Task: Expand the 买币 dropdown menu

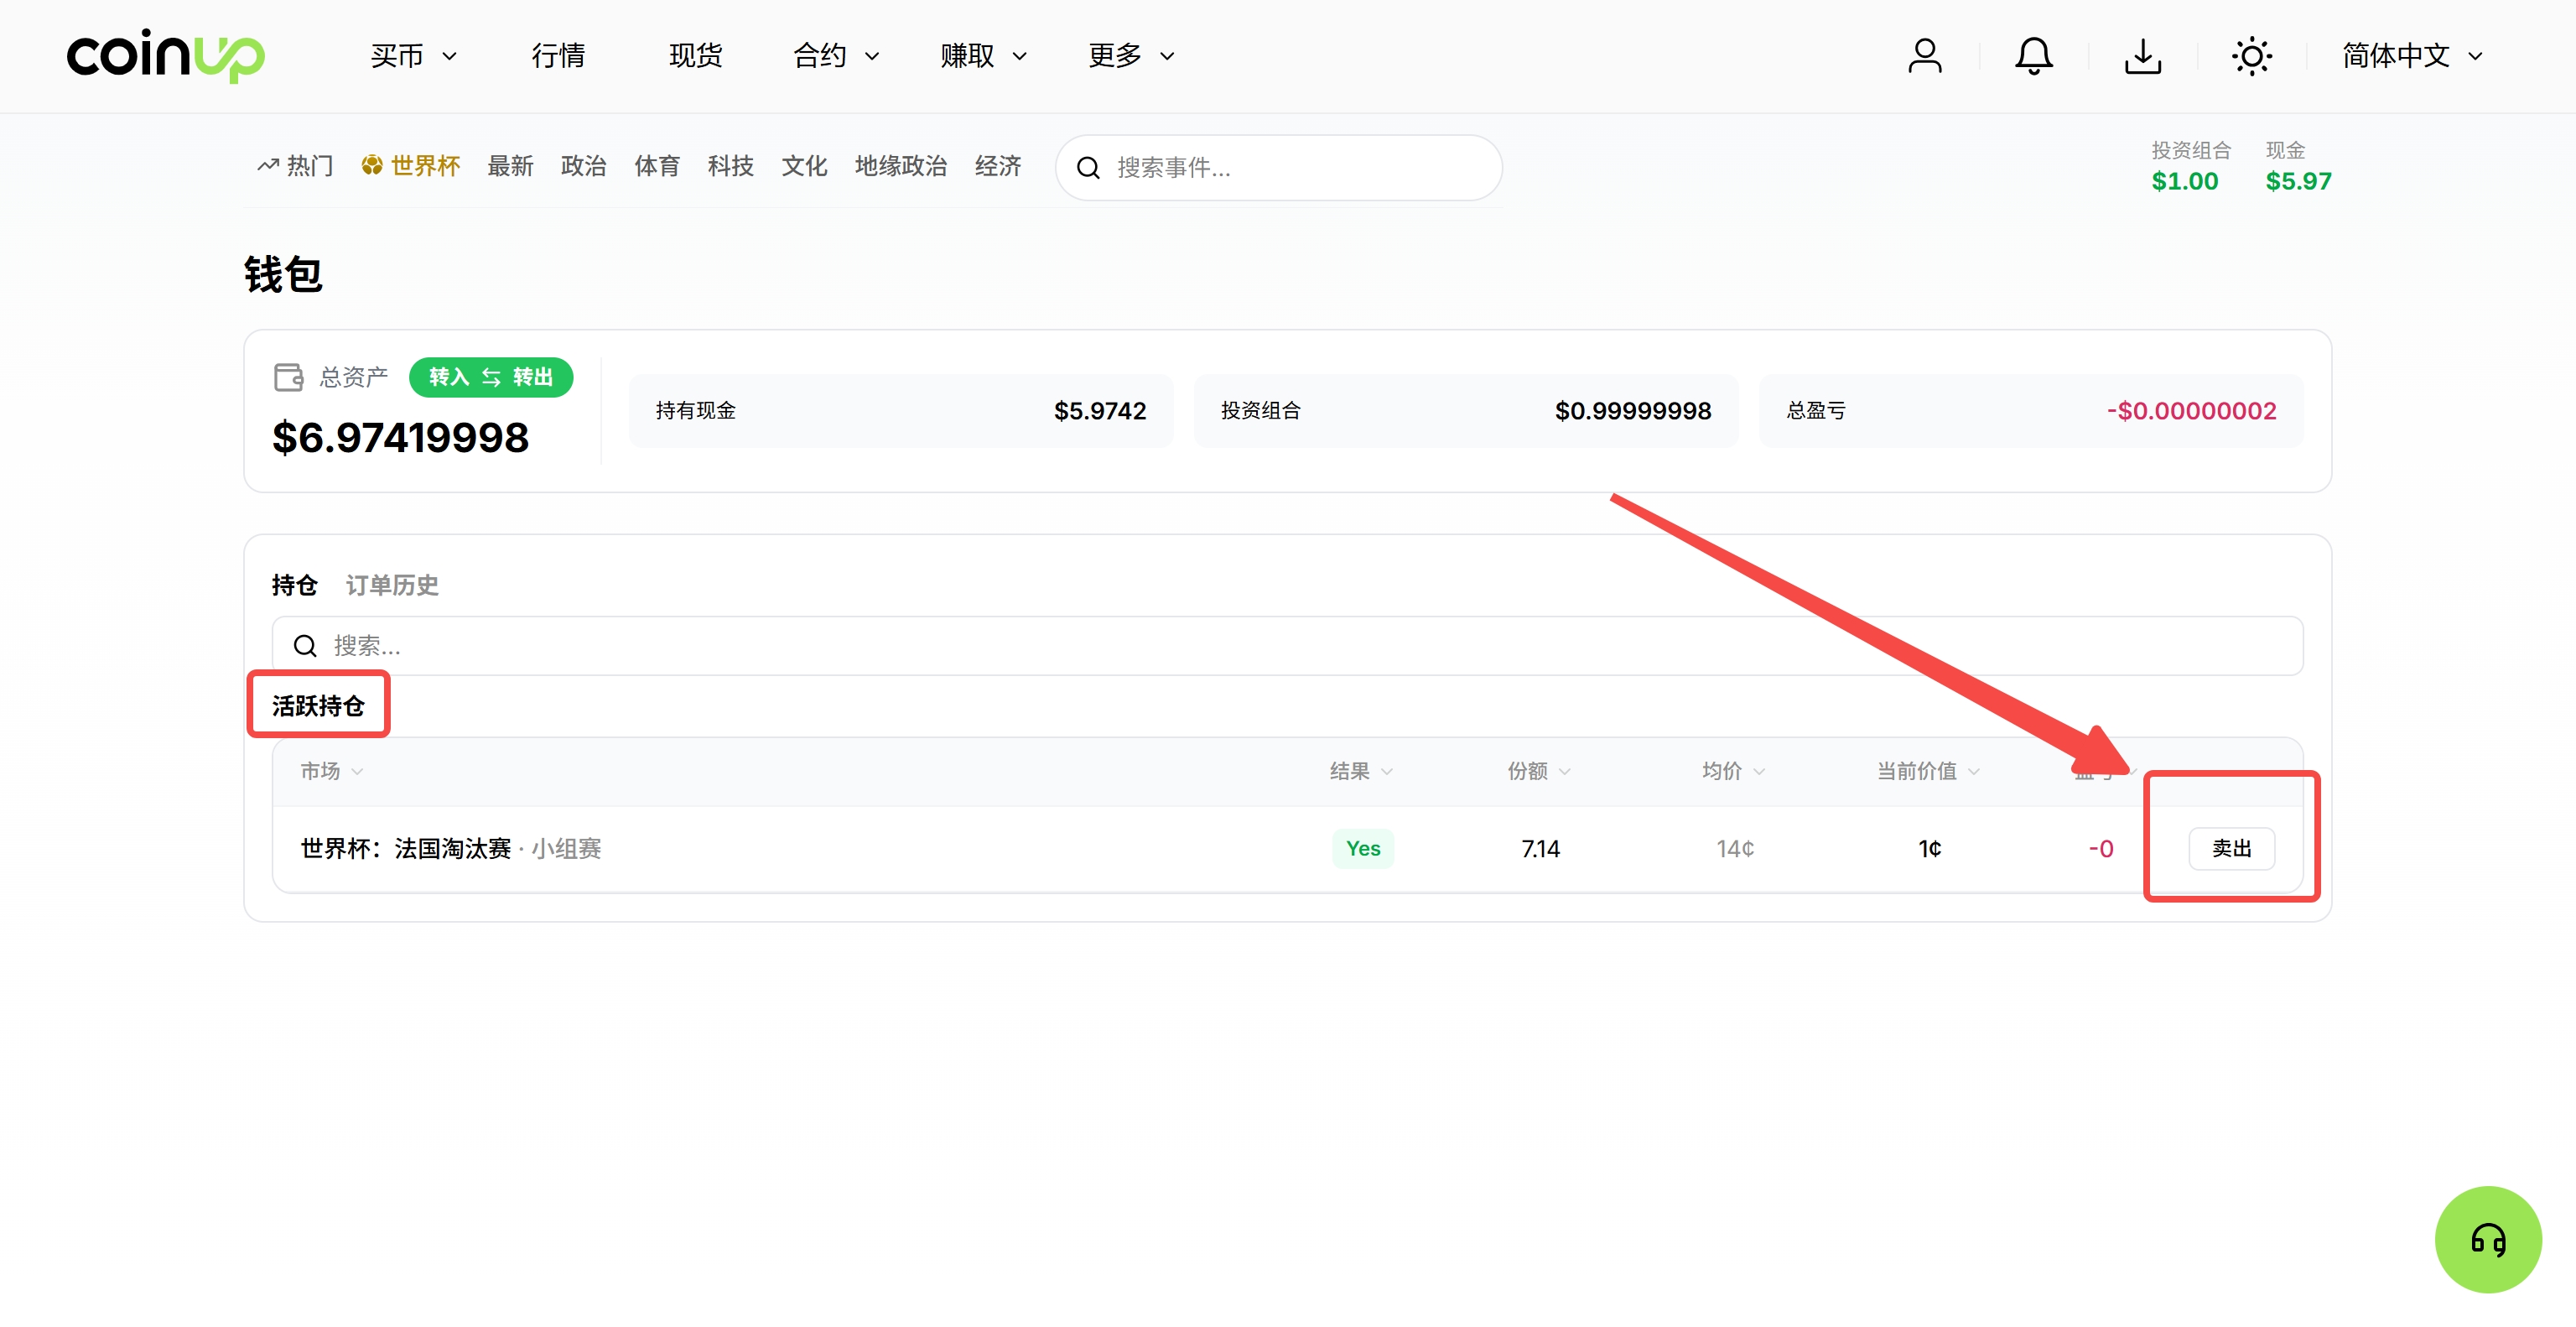Action: coord(413,56)
